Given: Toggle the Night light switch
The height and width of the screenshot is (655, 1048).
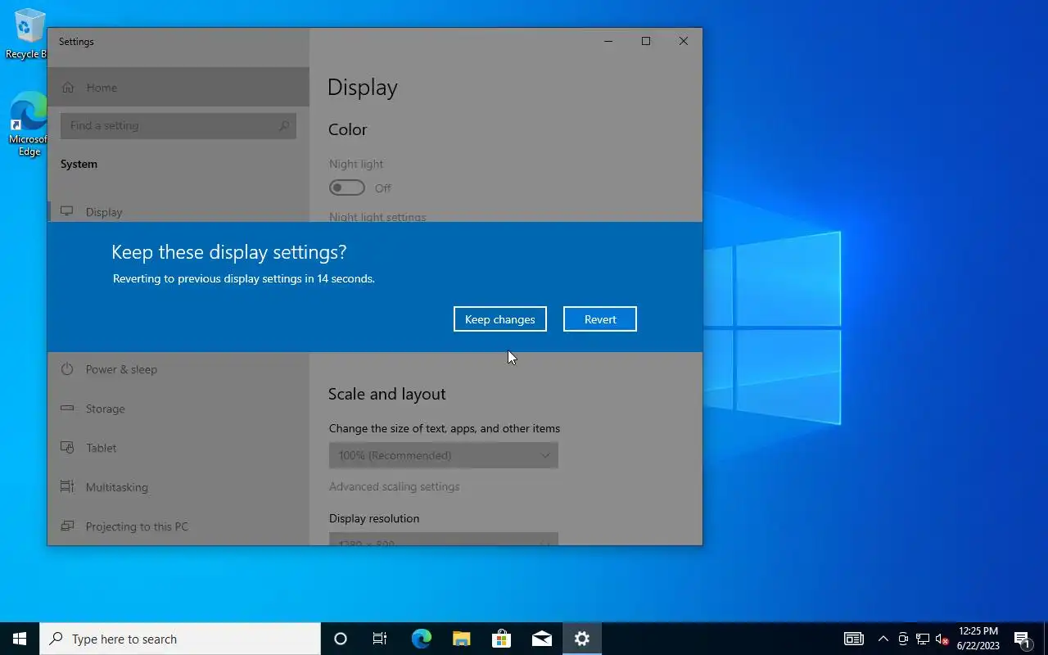Looking at the screenshot, I should click(347, 187).
